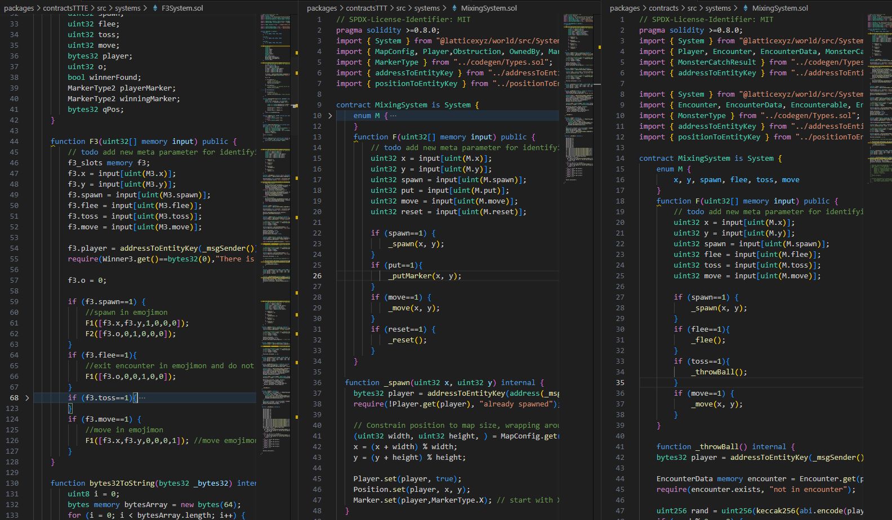Screen dimensions: 892x520
Task: Click 'x = (x + width) % width;' line
Action: click(x=405, y=447)
